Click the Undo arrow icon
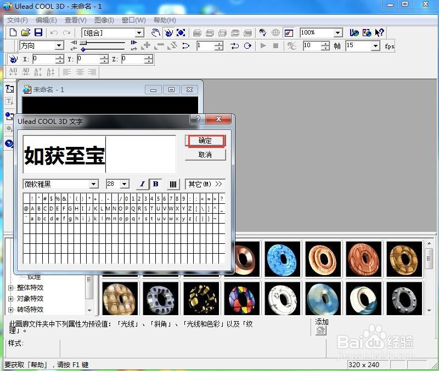The image size is (439, 371). click(x=54, y=33)
